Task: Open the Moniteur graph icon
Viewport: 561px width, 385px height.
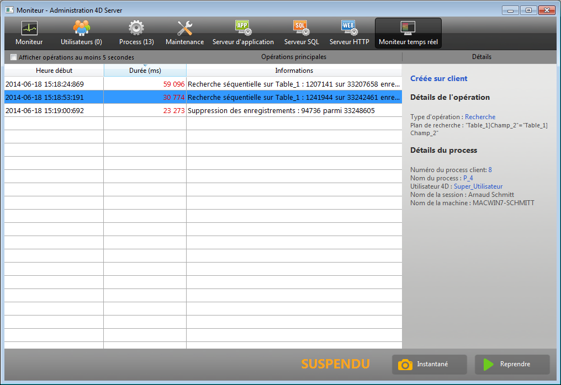Action: click(29, 28)
